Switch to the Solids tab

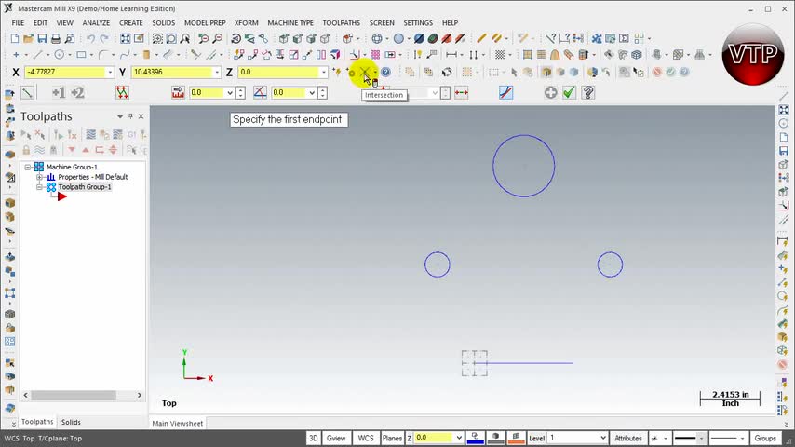click(71, 422)
